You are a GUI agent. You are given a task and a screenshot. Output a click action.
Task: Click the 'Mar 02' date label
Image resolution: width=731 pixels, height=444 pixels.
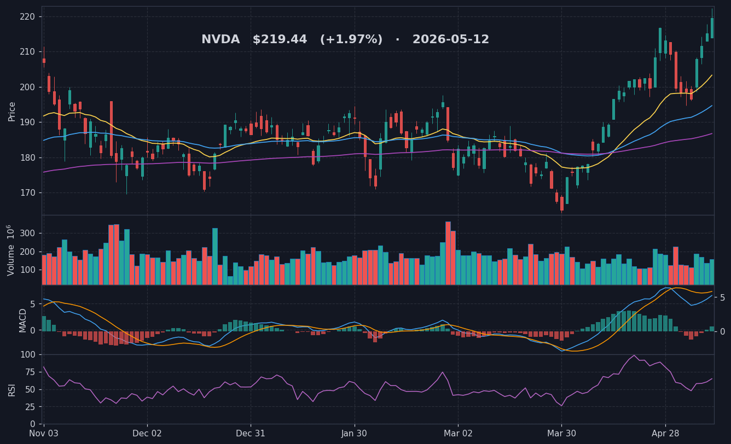click(458, 434)
